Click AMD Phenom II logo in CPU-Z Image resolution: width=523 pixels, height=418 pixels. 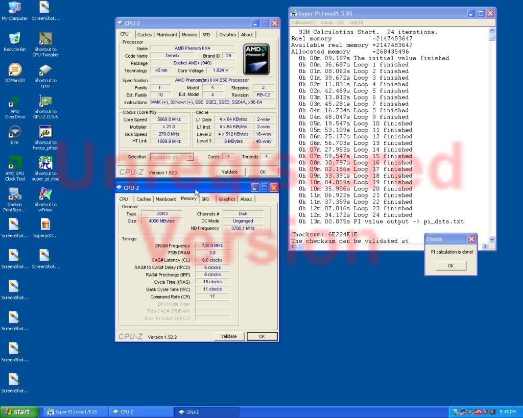pyautogui.click(x=256, y=59)
